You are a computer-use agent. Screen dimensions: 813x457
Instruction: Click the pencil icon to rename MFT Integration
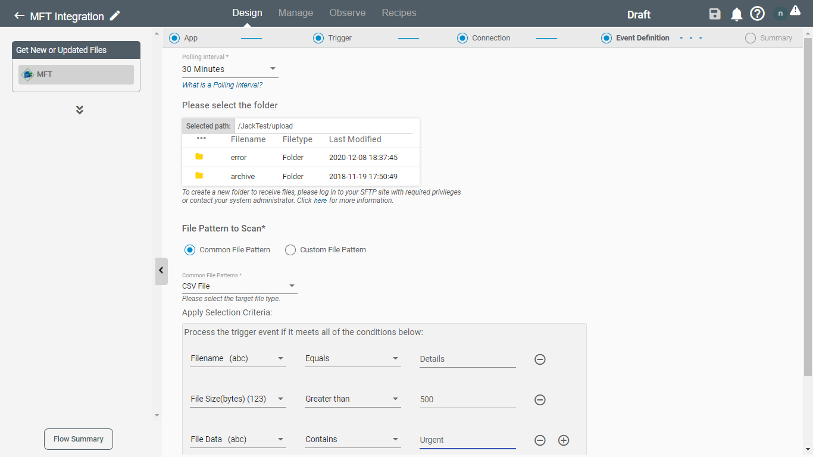pyautogui.click(x=115, y=16)
